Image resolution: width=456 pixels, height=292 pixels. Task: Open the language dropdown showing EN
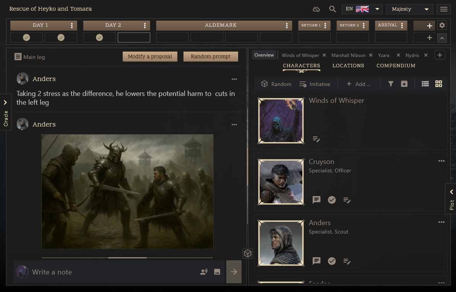click(x=362, y=9)
